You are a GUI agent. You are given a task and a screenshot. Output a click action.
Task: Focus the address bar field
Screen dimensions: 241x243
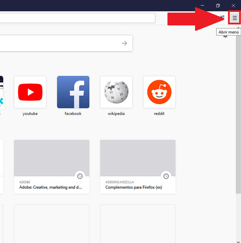pyautogui.click(x=78, y=18)
